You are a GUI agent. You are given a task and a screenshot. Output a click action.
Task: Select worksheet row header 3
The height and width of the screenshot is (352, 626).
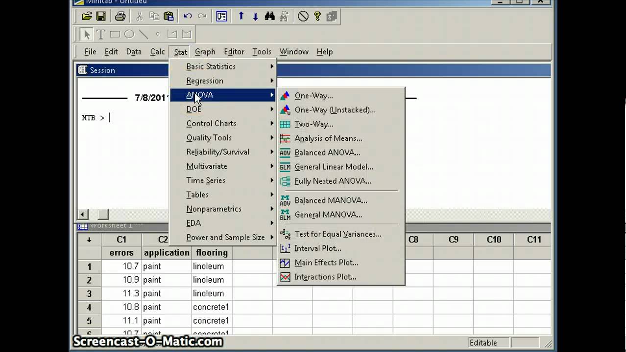89,293
